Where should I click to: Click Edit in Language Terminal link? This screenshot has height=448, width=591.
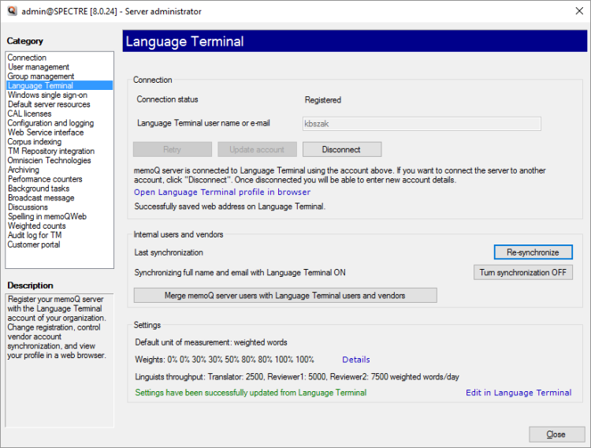click(519, 393)
